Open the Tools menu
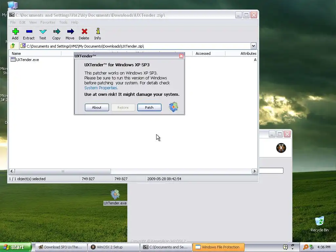 [63, 22]
